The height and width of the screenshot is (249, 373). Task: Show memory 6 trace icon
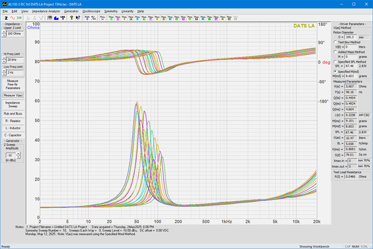point(144,18)
